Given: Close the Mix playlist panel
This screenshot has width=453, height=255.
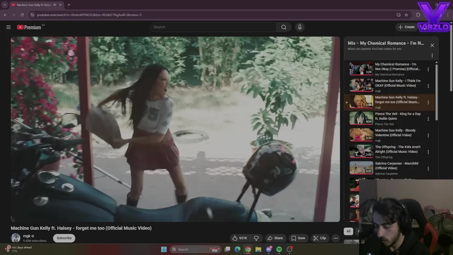Looking at the screenshot, I should click(432, 45).
